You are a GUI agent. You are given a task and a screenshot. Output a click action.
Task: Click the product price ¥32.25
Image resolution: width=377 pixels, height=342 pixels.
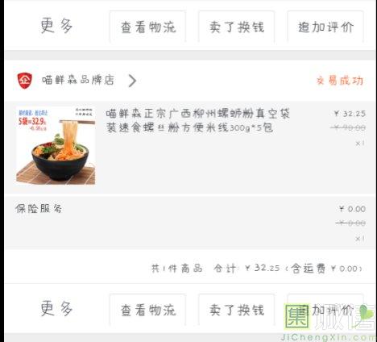pyautogui.click(x=350, y=114)
